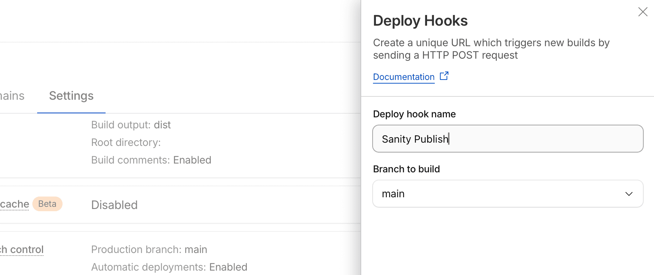Focus the Deploy hook name input field
The width and height of the screenshot is (654, 275).
(x=508, y=139)
